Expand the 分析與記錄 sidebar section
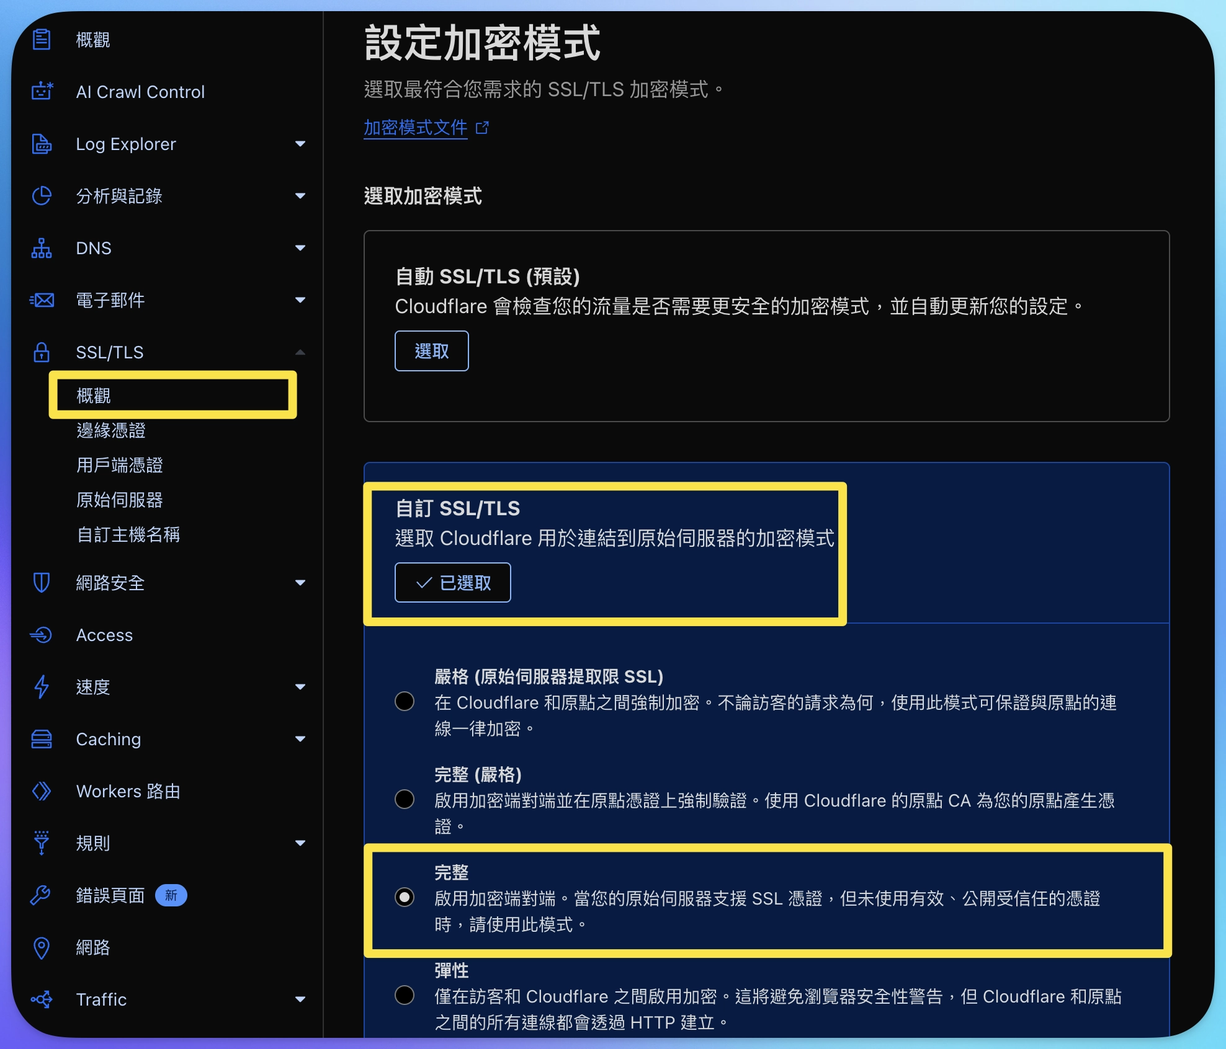Screen dimensions: 1226x1049 [300, 196]
